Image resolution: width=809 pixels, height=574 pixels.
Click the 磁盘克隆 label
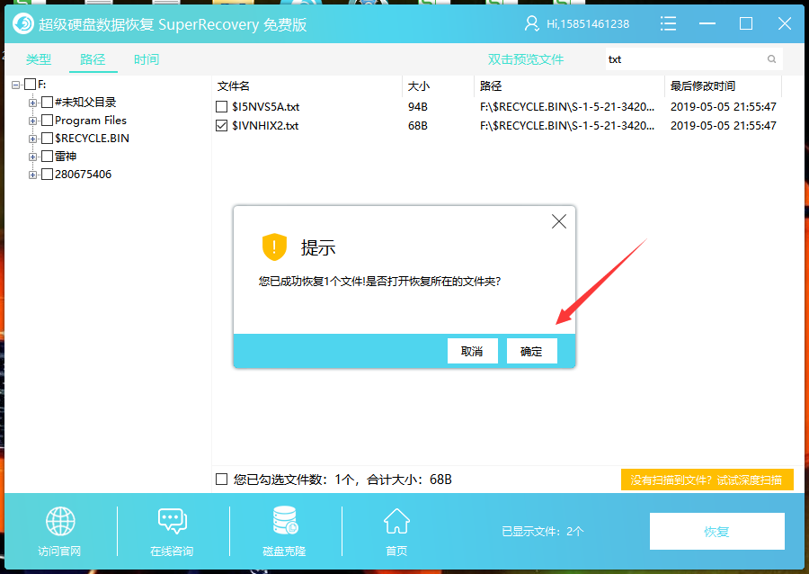coord(284,552)
